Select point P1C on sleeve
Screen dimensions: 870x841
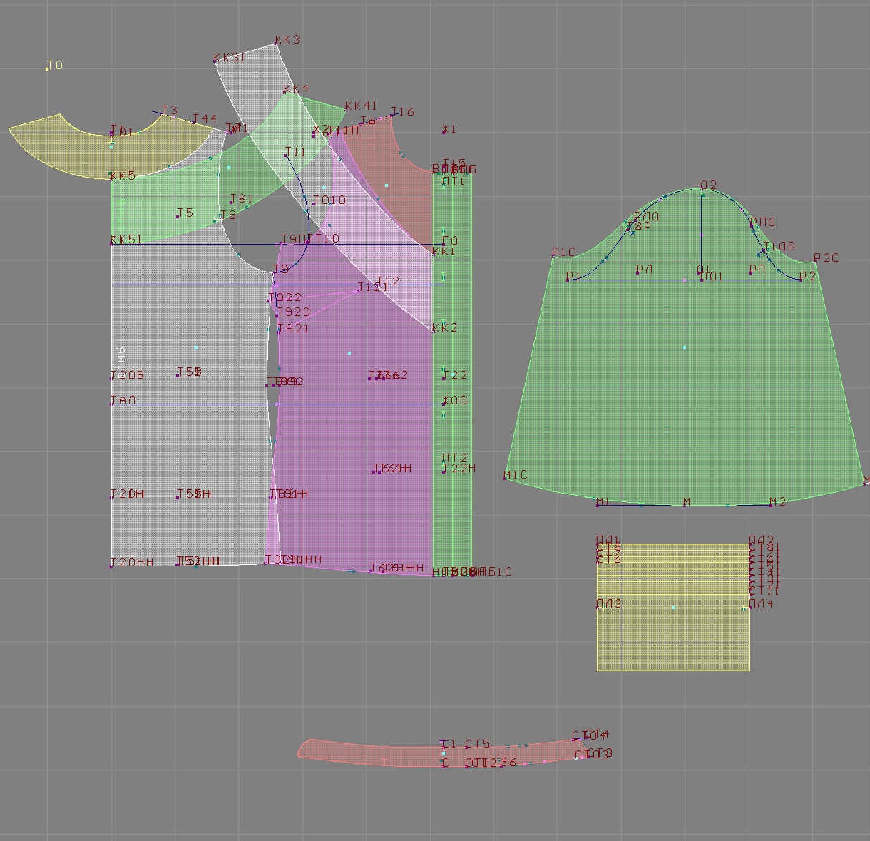(x=553, y=256)
